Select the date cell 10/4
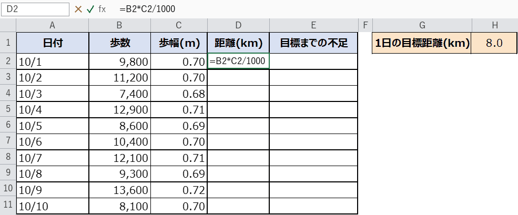The height and width of the screenshot is (215, 518). click(53, 110)
